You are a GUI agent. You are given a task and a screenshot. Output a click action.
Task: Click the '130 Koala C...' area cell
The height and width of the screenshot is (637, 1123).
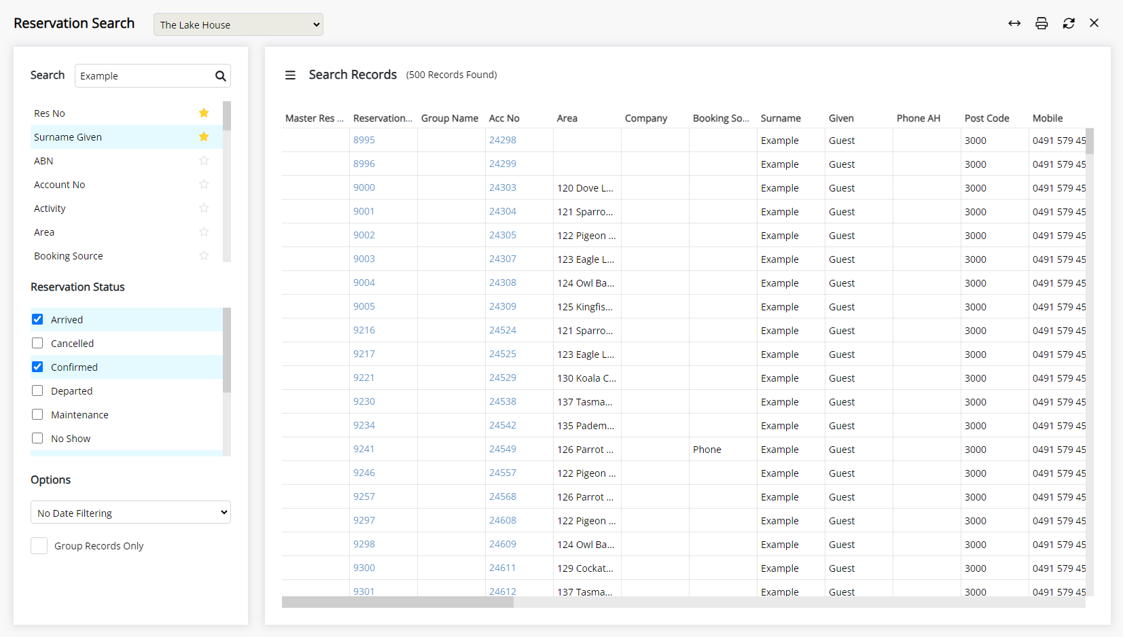click(587, 378)
